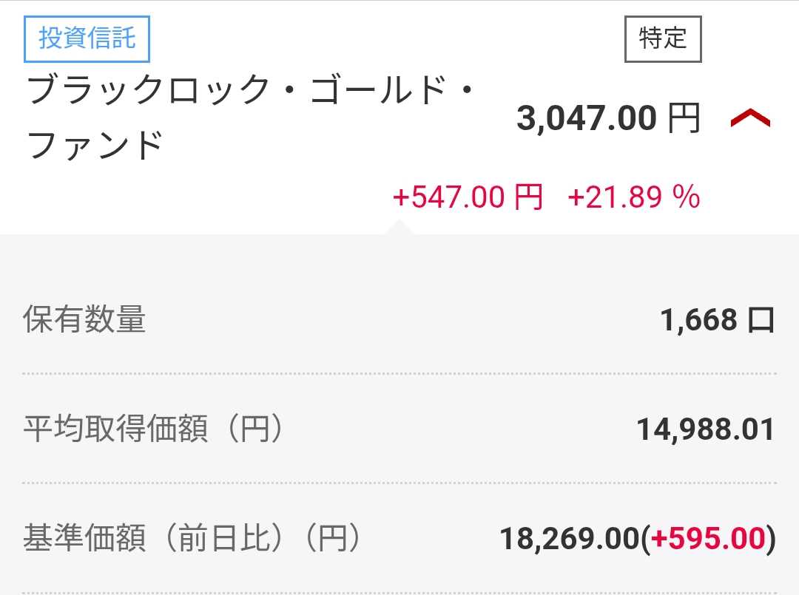Click the small pointer triangle below the gain figures

click(x=399, y=227)
